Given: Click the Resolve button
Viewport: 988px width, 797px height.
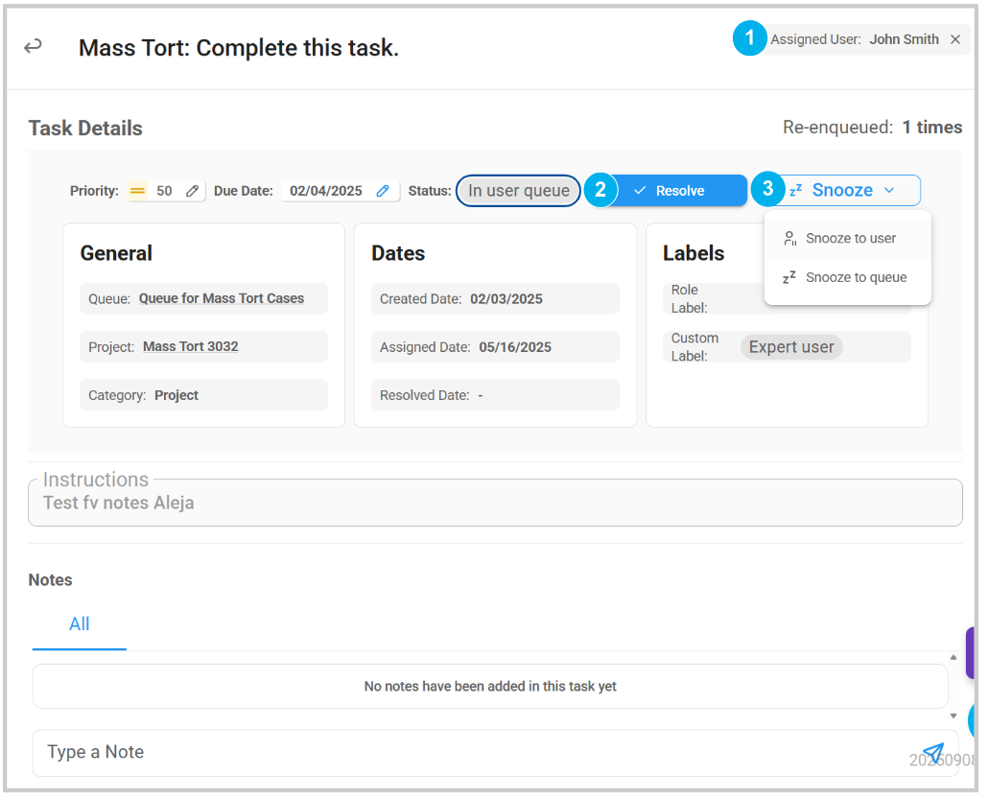Looking at the screenshot, I should 679,191.
